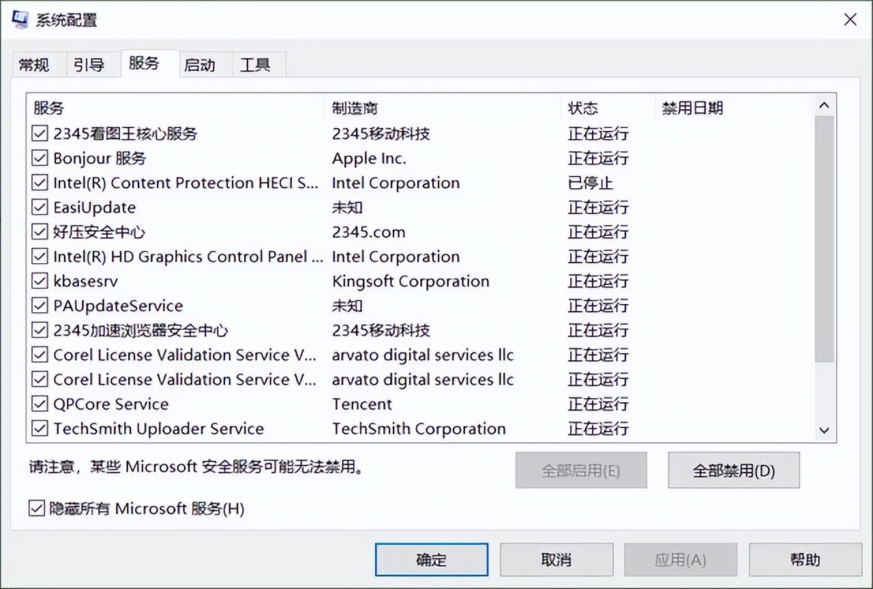Uncheck the PAUpdateService entry
Image resolution: width=873 pixels, height=589 pixels.
pos(40,305)
